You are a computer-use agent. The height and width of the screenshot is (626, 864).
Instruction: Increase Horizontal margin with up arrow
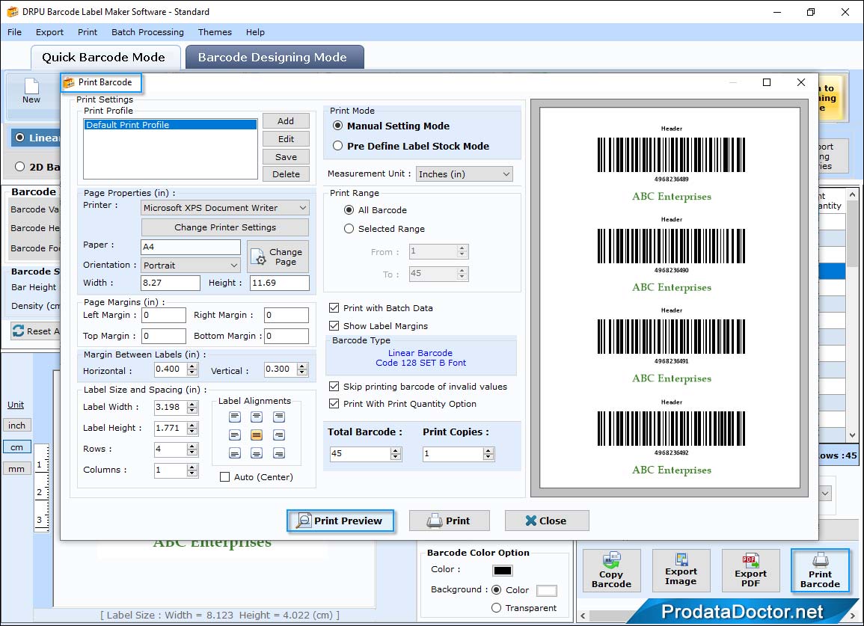pyautogui.click(x=192, y=366)
